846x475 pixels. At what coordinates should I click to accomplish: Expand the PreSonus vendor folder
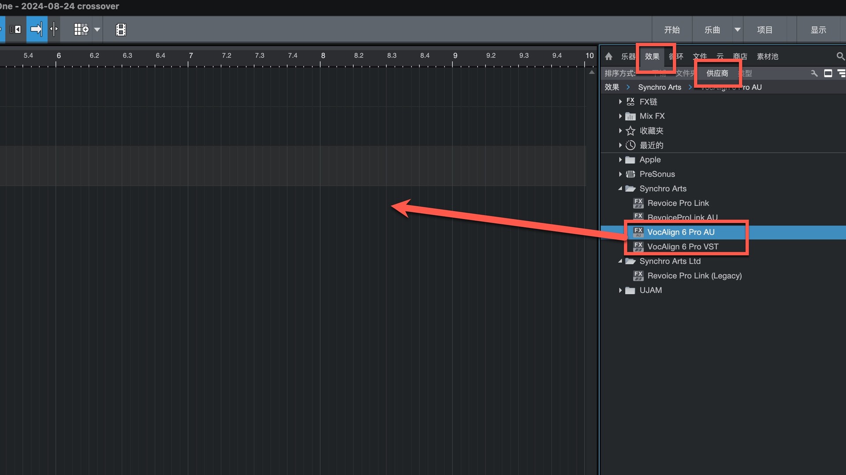(620, 174)
